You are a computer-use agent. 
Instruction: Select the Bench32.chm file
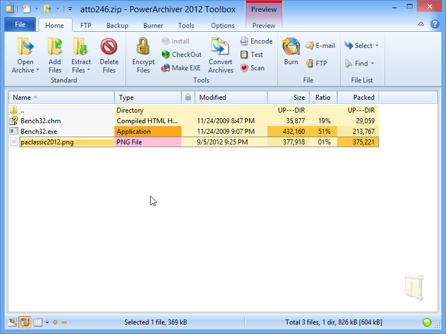pos(194,120)
